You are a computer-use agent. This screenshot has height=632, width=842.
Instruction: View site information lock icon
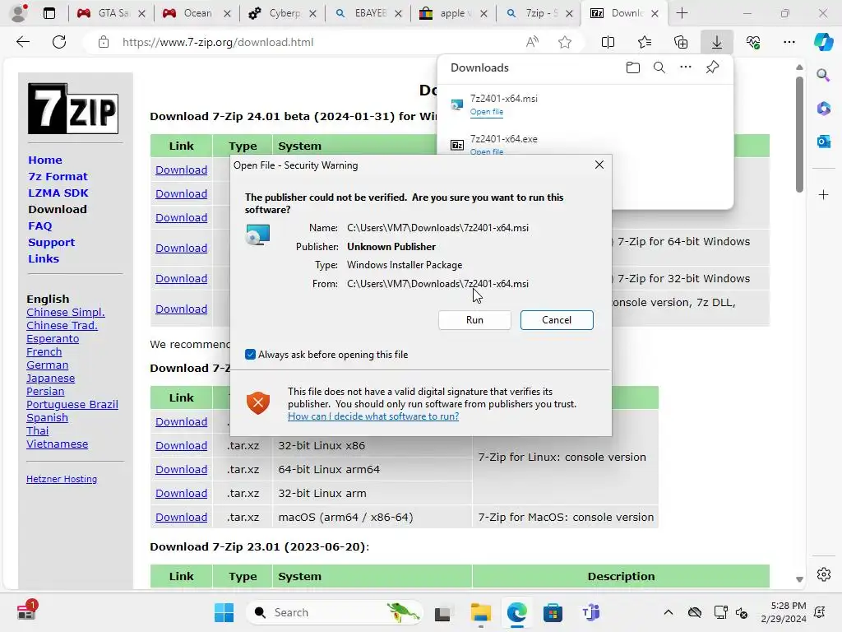(x=104, y=42)
